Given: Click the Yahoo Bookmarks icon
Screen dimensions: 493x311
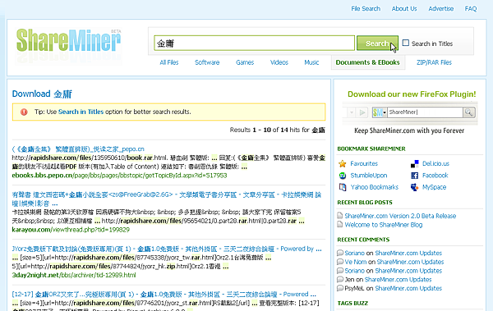Looking at the screenshot, I should coord(343,187).
